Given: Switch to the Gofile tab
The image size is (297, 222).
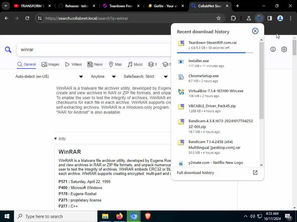Looking at the screenshot, I should pyautogui.click(x=165, y=6).
